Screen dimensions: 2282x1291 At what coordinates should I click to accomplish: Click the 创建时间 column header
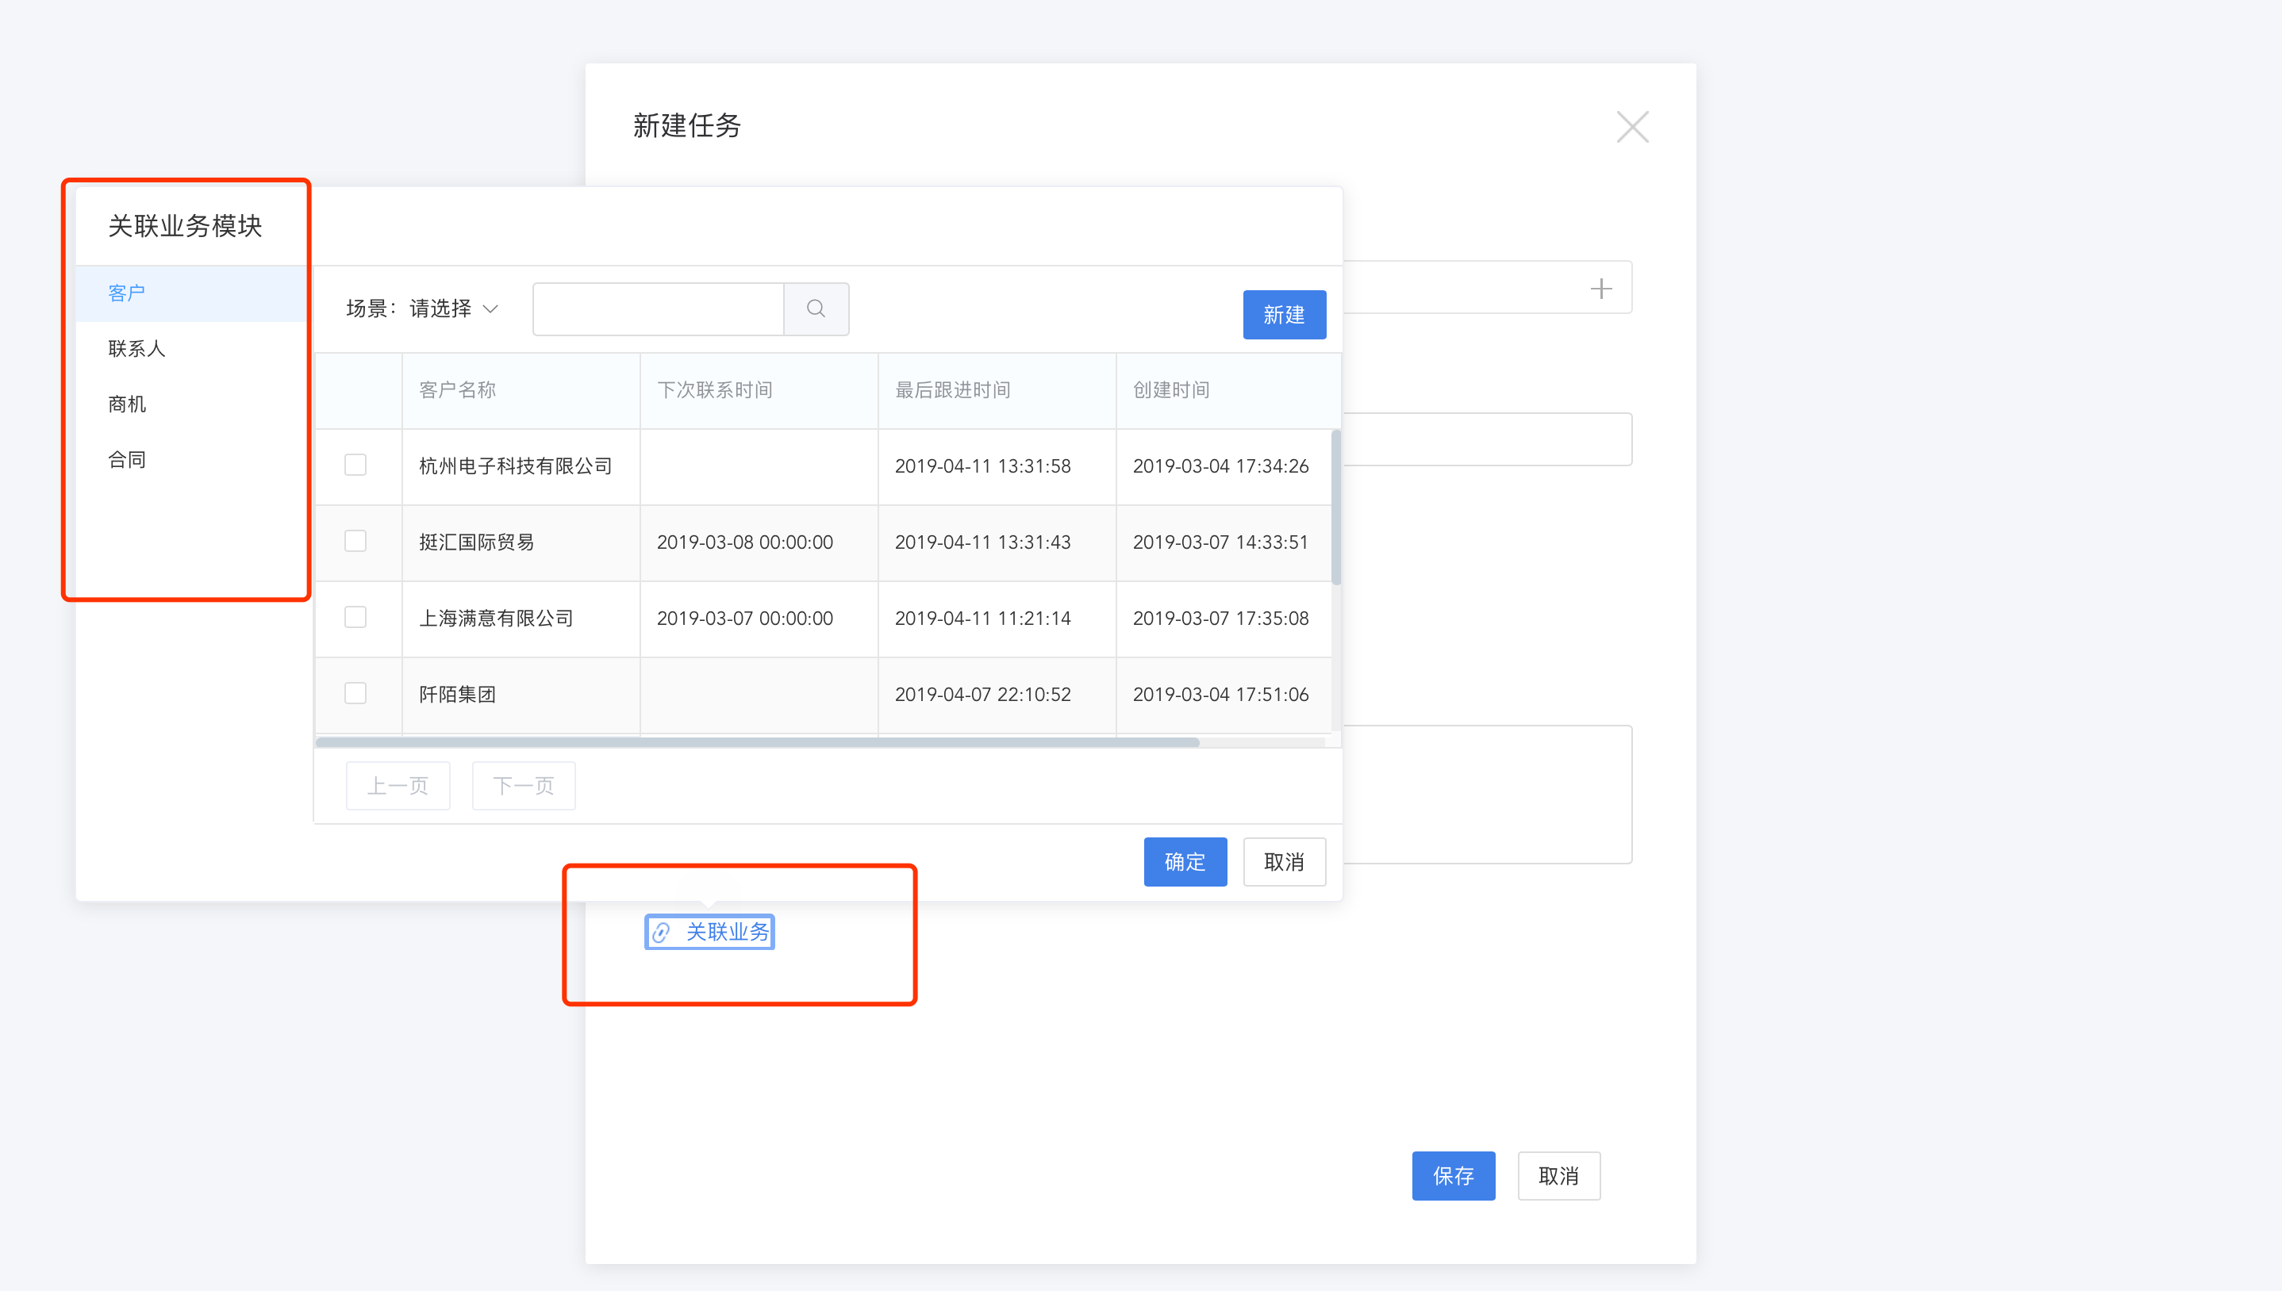(1228, 390)
